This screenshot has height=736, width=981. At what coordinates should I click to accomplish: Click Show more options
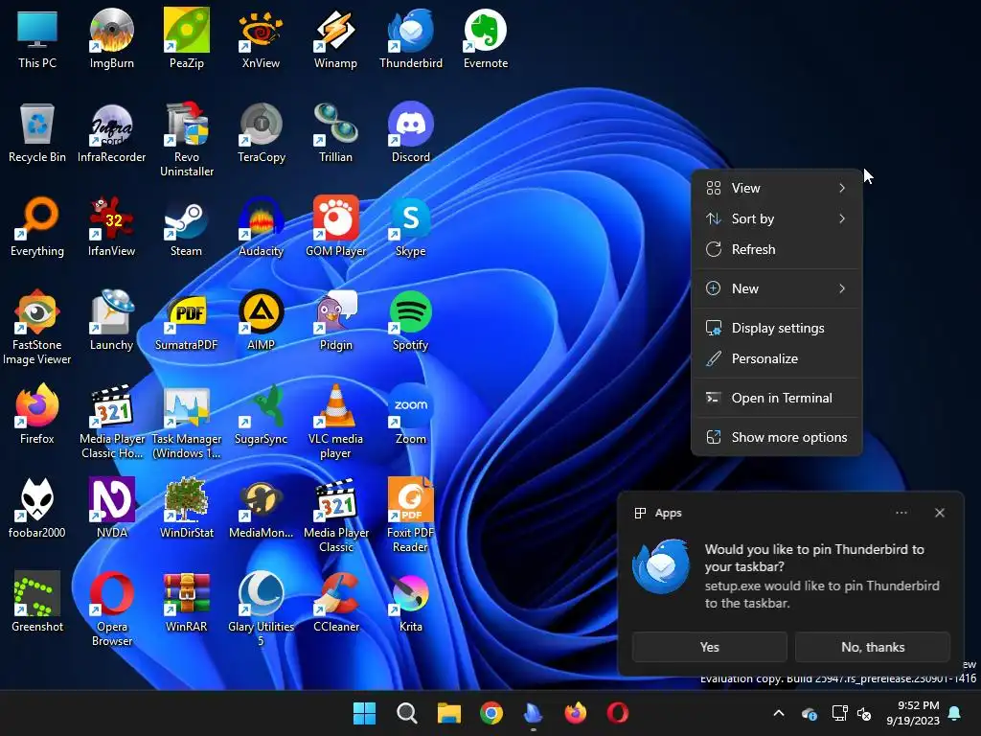tap(776, 437)
